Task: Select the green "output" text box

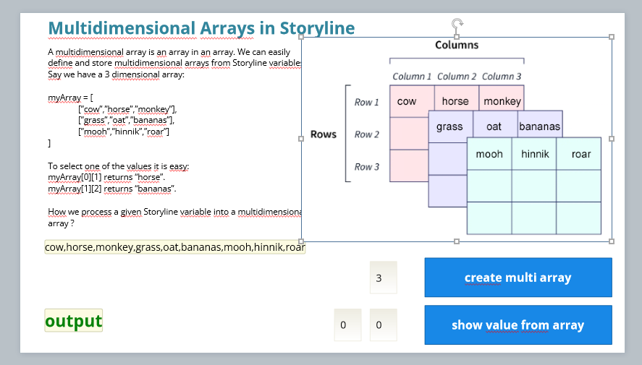Action: 73,320
